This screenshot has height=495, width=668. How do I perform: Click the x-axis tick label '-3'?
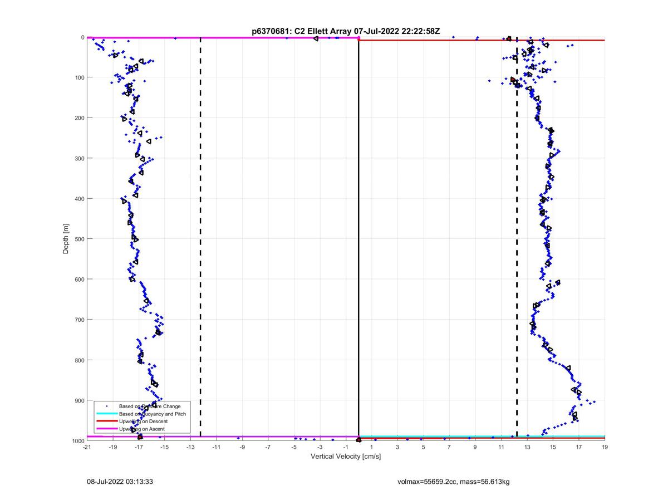tap(320, 447)
